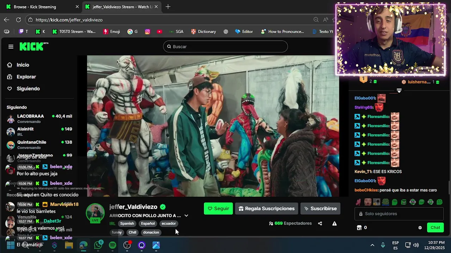Image resolution: width=451 pixels, height=253 pixels.
Task: Open Spotify from taskbar
Action: point(112,245)
